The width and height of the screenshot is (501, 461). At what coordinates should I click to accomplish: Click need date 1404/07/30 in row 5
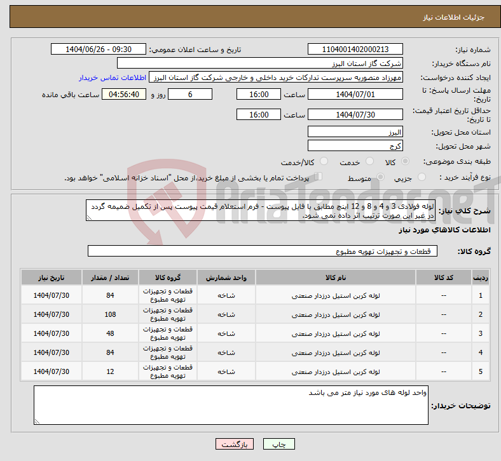pos(51,371)
